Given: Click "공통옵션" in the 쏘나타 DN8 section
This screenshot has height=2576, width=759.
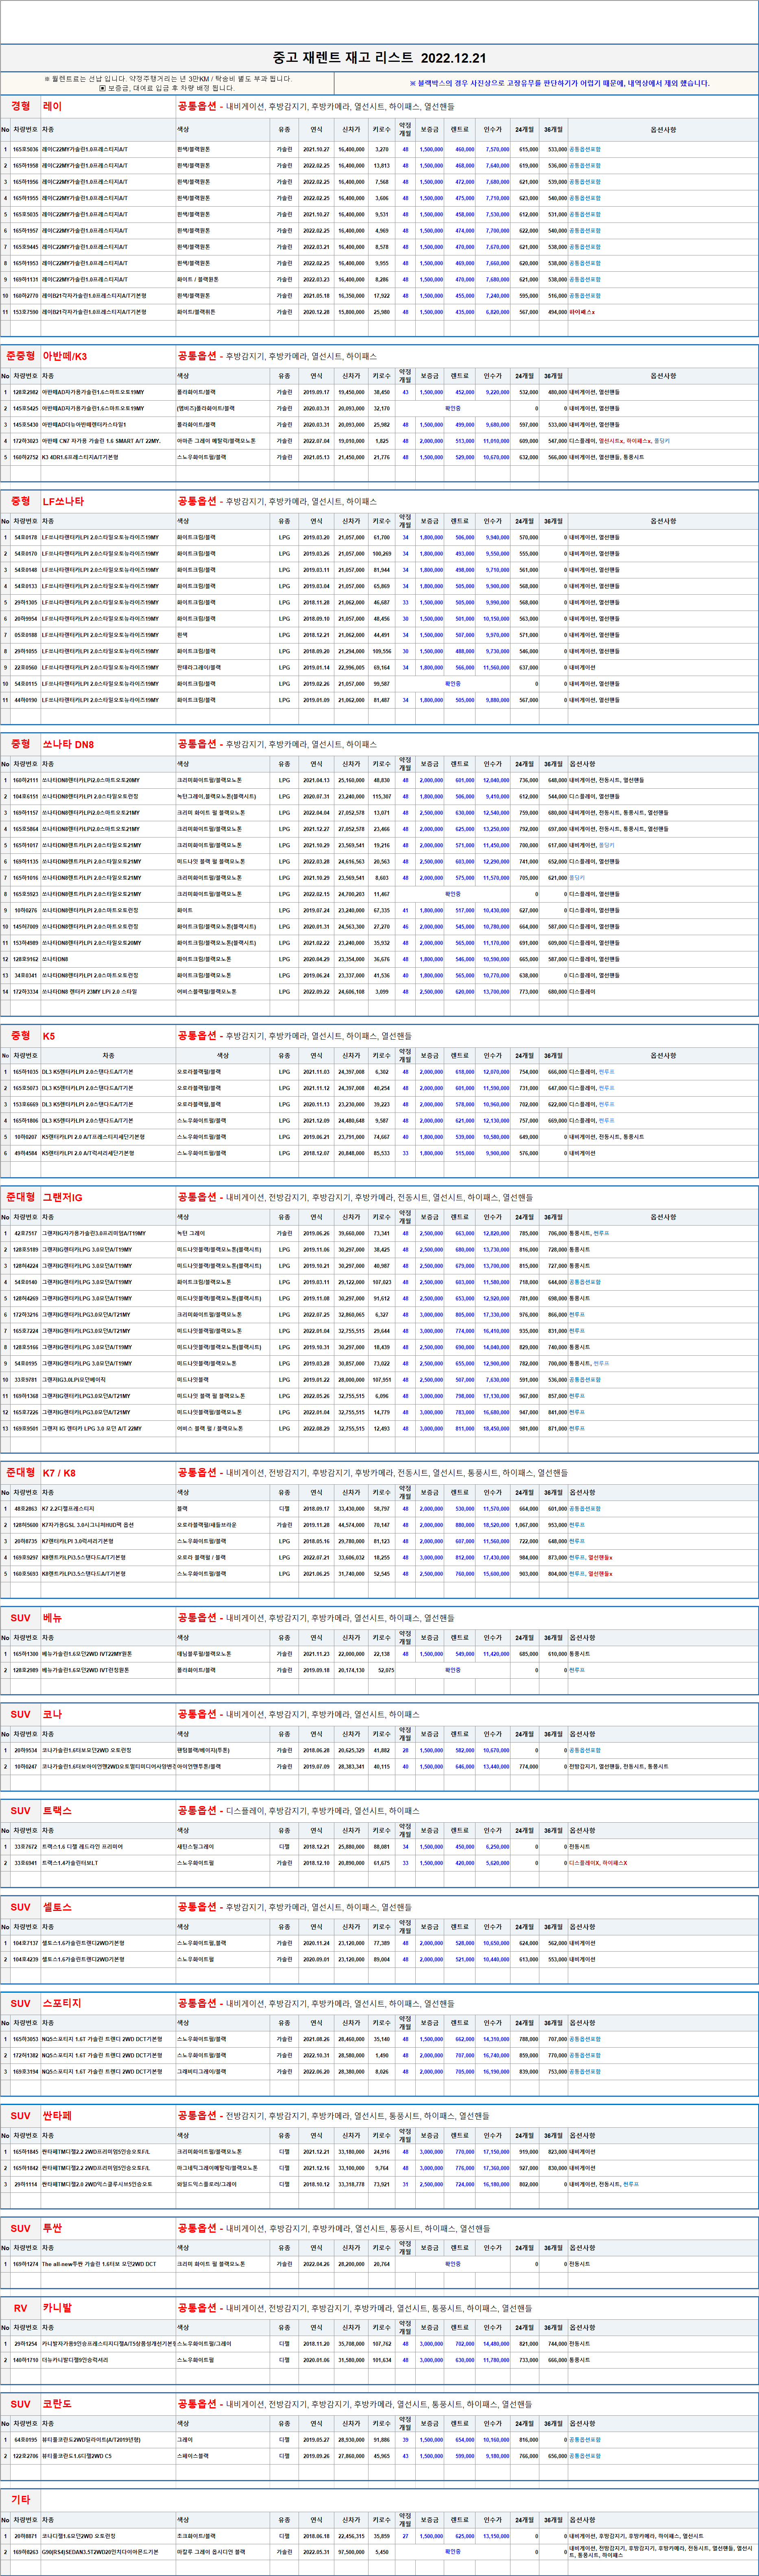Looking at the screenshot, I should tap(197, 744).
